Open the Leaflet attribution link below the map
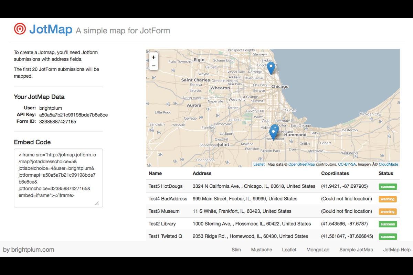The height and width of the screenshot is (275, 413). pyautogui.click(x=259, y=164)
